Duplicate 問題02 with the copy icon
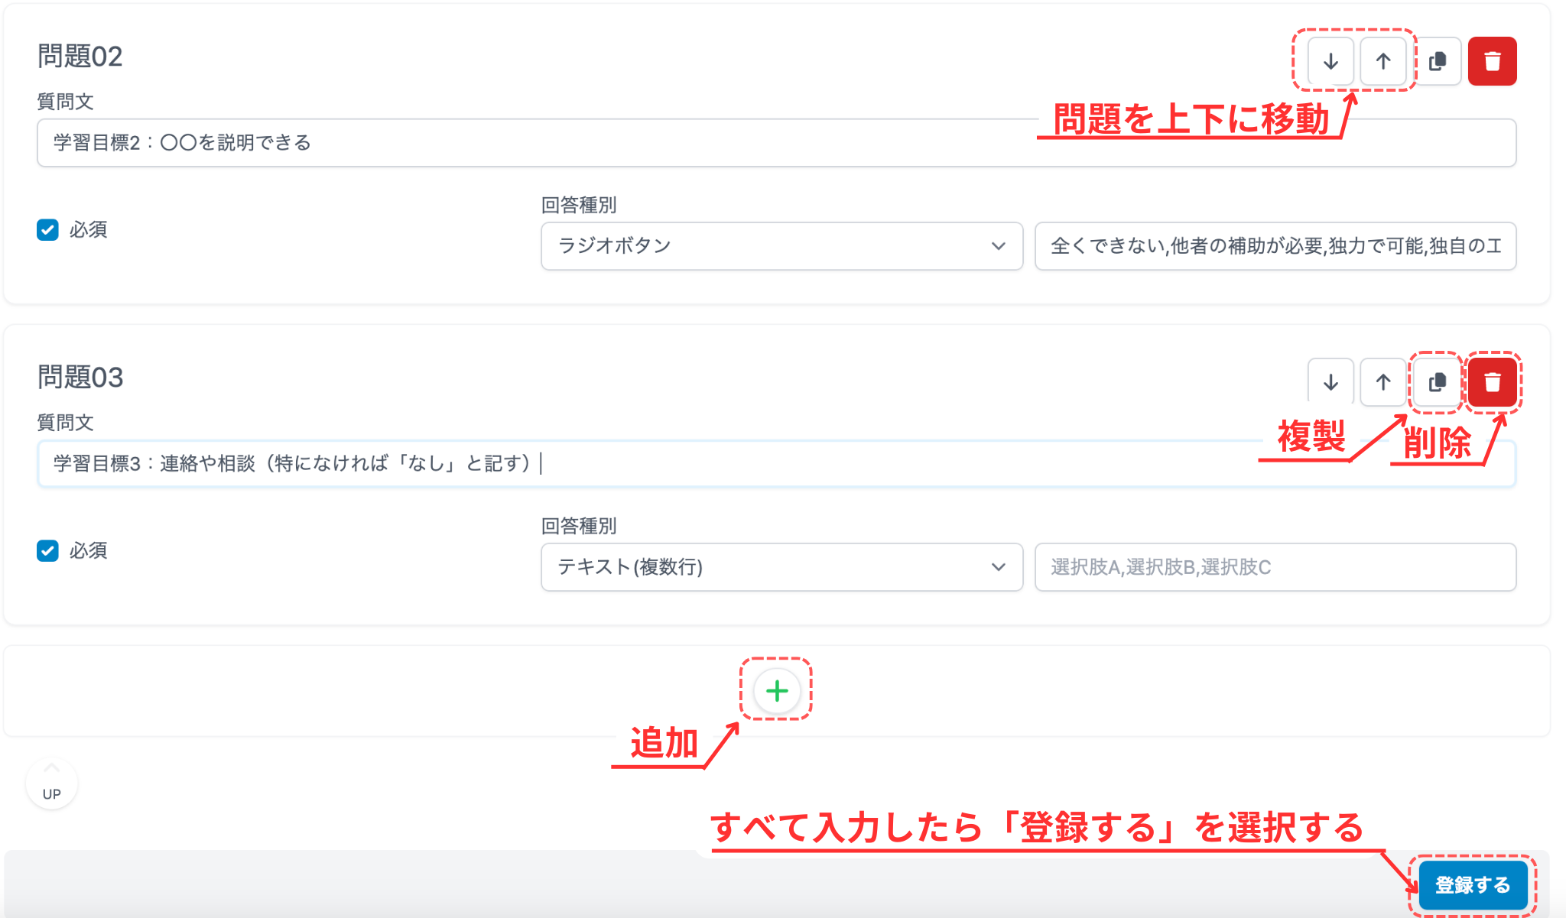The width and height of the screenshot is (1566, 918). coord(1438,62)
